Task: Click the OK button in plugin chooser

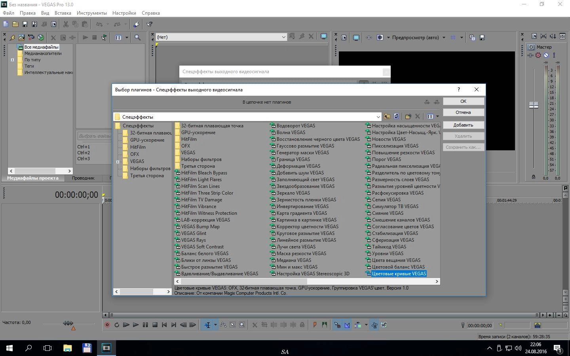Action: tap(463, 101)
